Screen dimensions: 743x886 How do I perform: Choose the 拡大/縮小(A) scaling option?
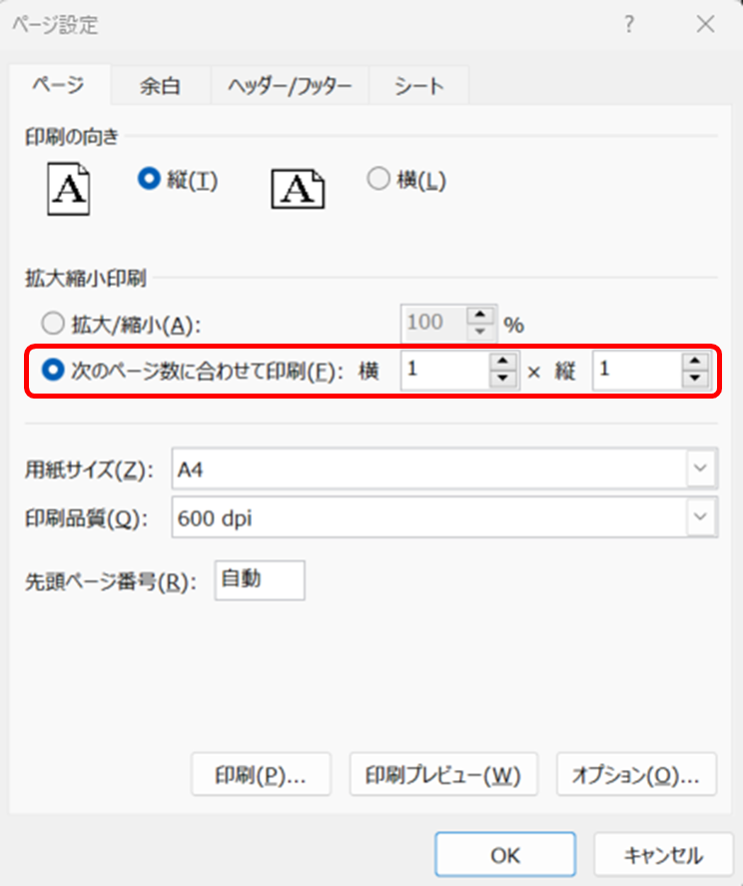tap(52, 324)
